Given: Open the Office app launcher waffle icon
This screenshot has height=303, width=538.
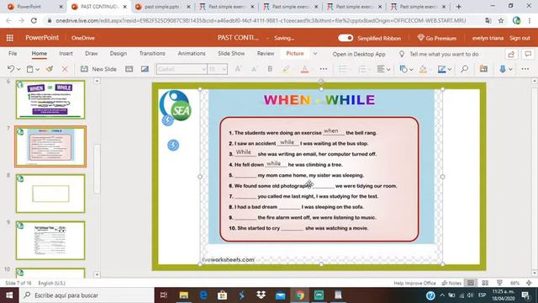Looking at the screenshot, I should [x=9, y=38].
